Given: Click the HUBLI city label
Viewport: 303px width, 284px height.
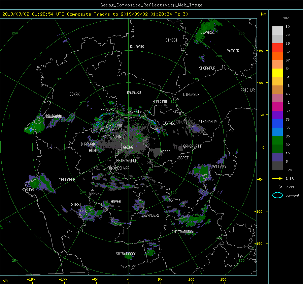Looking at the screenshot, I should point(94,151).
